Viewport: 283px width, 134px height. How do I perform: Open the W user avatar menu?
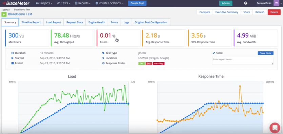pos(276,3)
